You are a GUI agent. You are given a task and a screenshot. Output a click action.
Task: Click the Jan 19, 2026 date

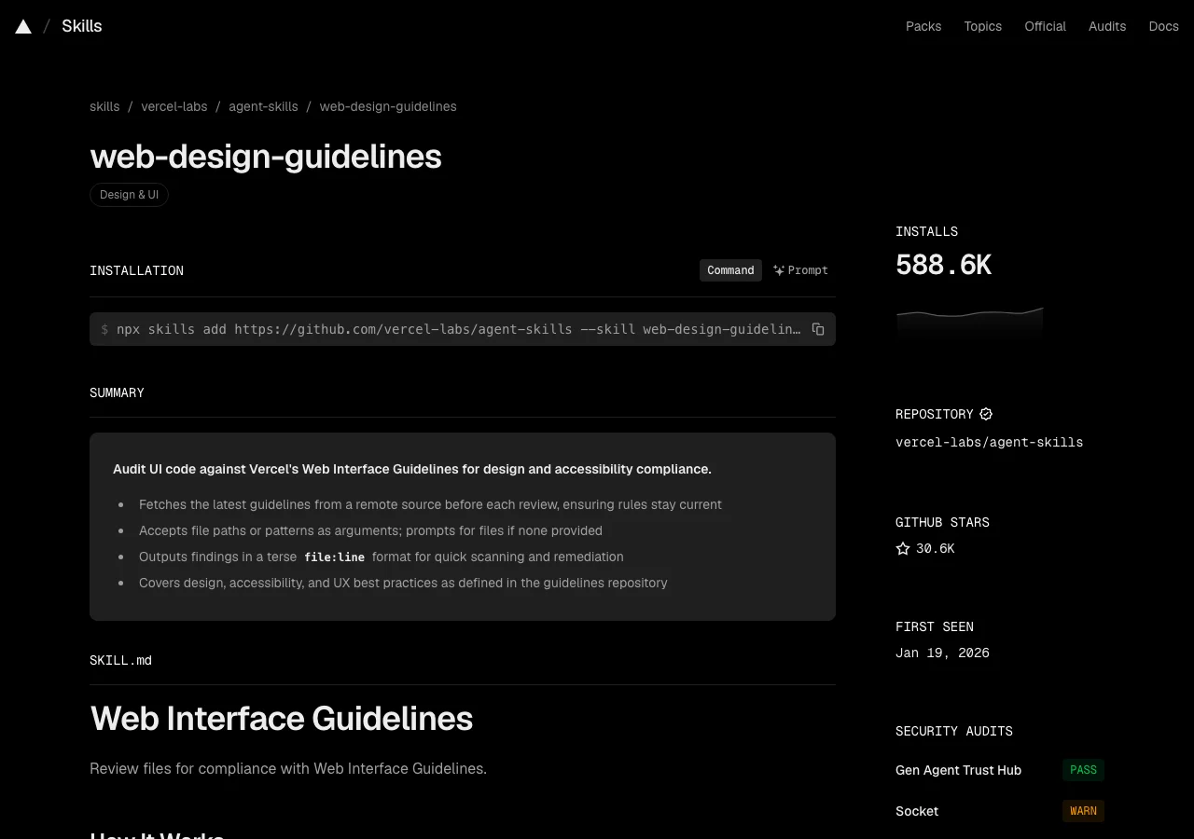coord(942,653)
